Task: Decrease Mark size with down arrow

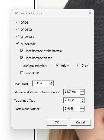Action: [51, 85]
